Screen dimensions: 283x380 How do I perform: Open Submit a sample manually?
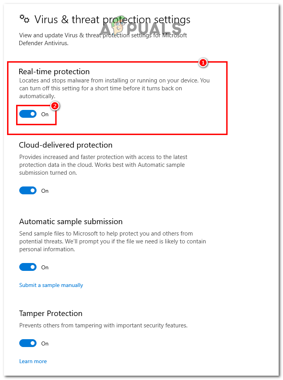coord(51,285)
